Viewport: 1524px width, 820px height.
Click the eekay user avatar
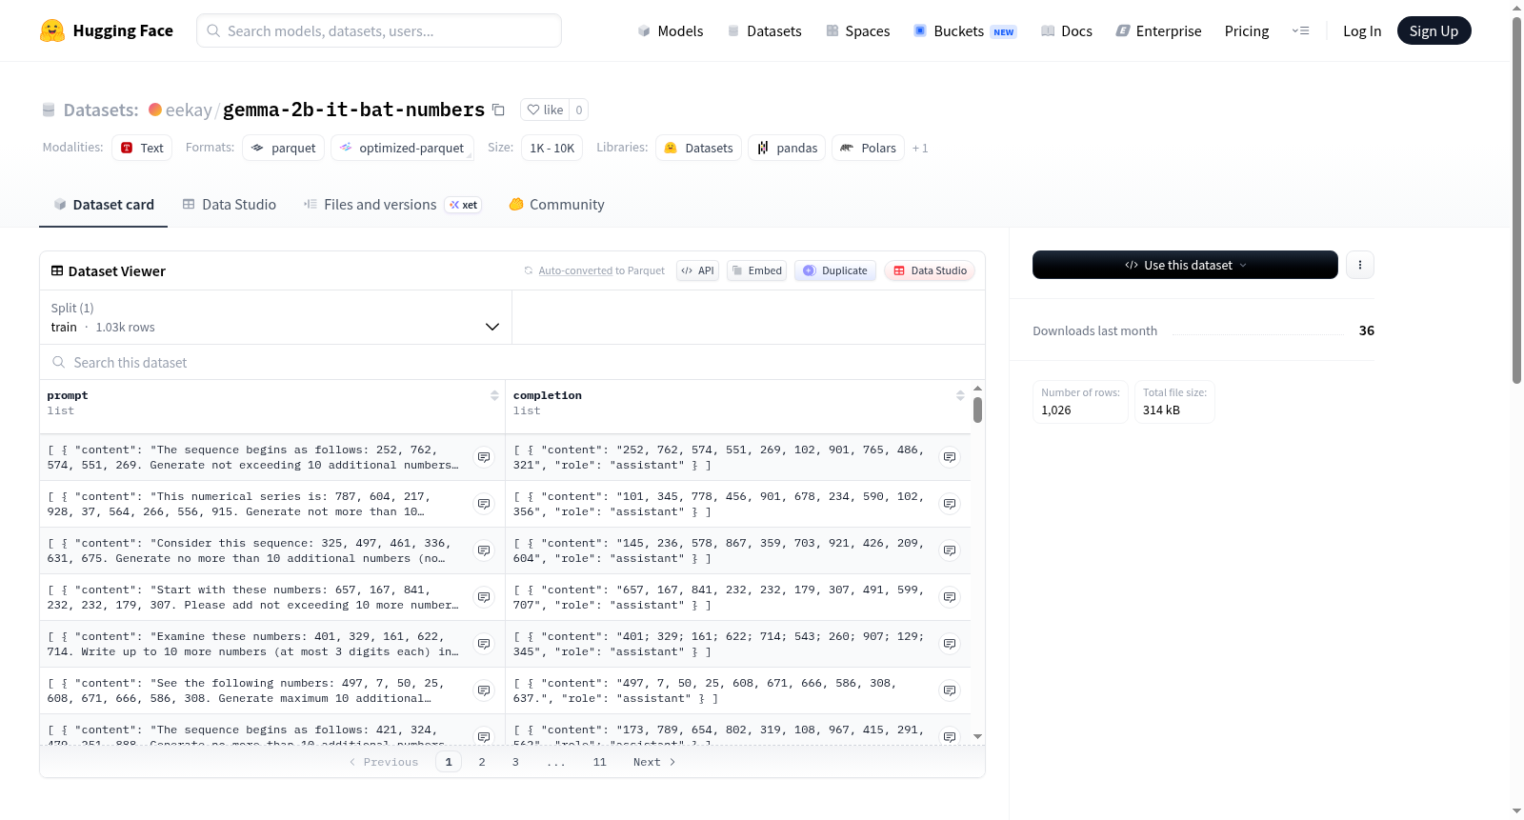[155, 110]
